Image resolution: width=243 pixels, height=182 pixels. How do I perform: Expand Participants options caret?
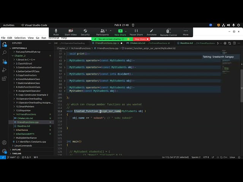click(110, 31)
